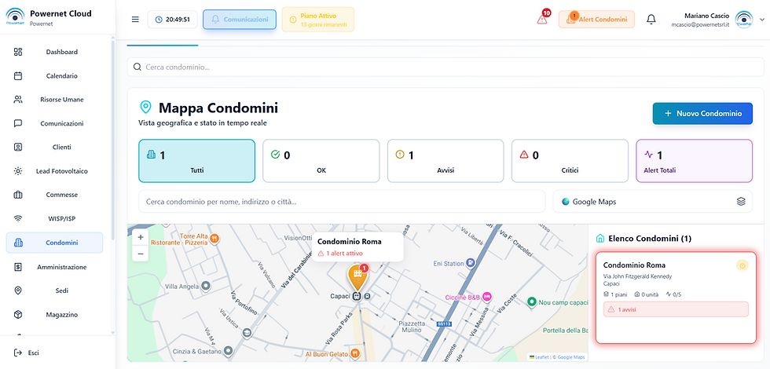Open WISP/ISP from the sidebar
The width and height of the screenshot is (770, 369).
[54, 218]
